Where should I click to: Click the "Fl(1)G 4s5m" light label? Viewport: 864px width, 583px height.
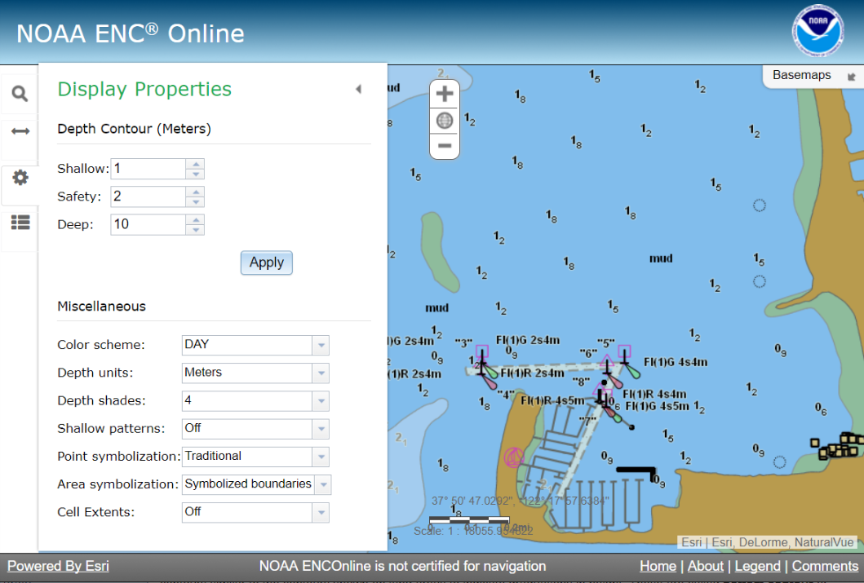click(658, 406)
